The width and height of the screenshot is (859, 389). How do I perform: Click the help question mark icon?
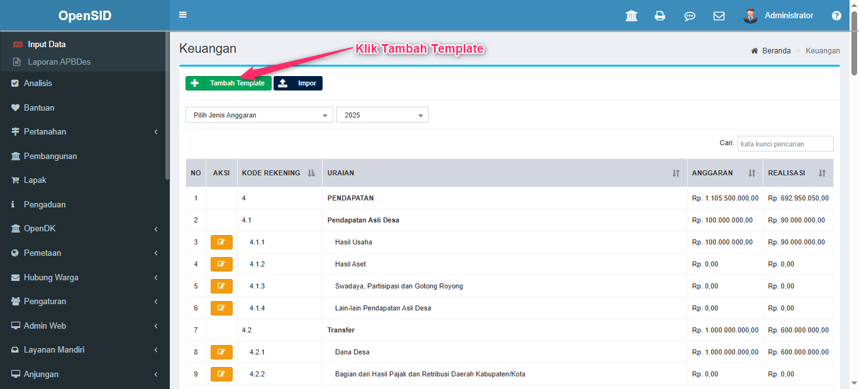[836, 16]
